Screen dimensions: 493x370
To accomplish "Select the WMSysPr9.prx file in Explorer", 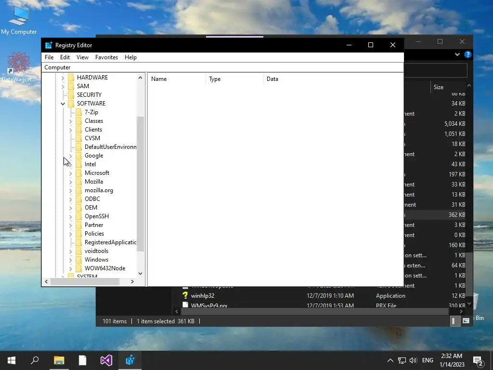I will (x=209, y=305).
